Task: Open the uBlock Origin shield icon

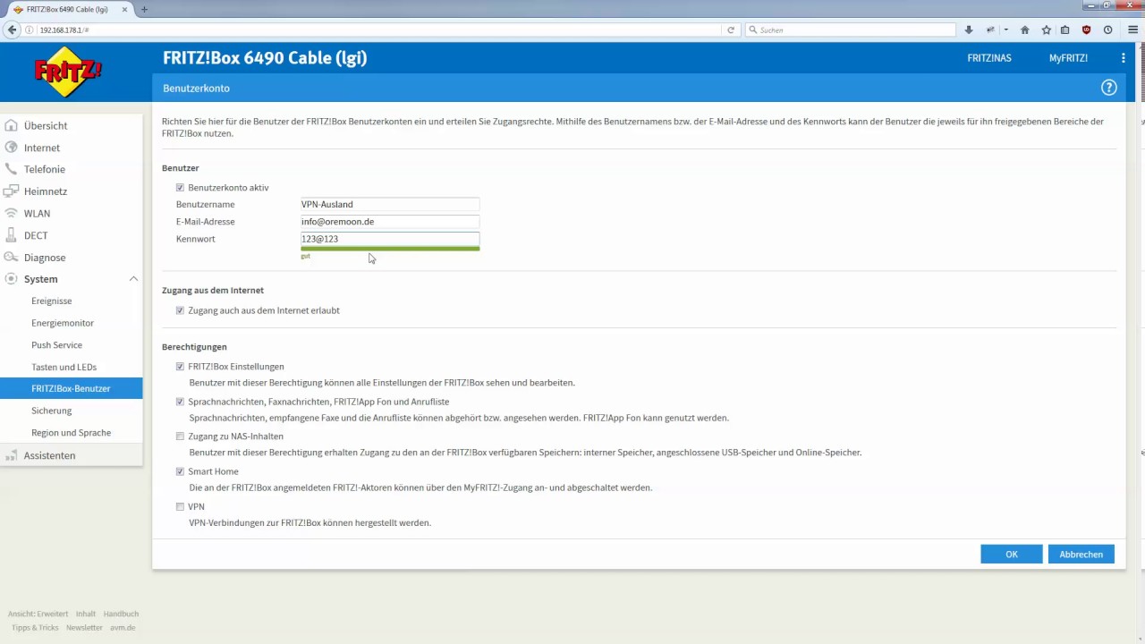Action: (1087, 30)
